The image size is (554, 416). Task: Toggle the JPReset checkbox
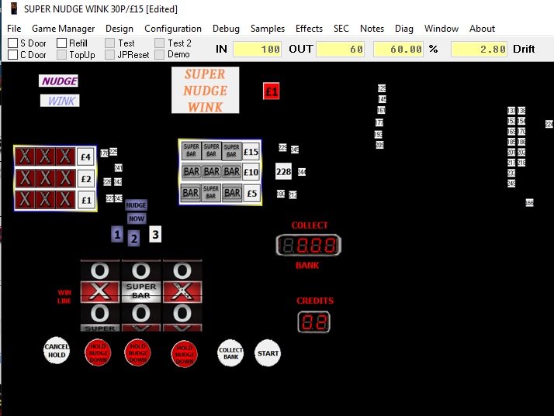pos(110,55)
